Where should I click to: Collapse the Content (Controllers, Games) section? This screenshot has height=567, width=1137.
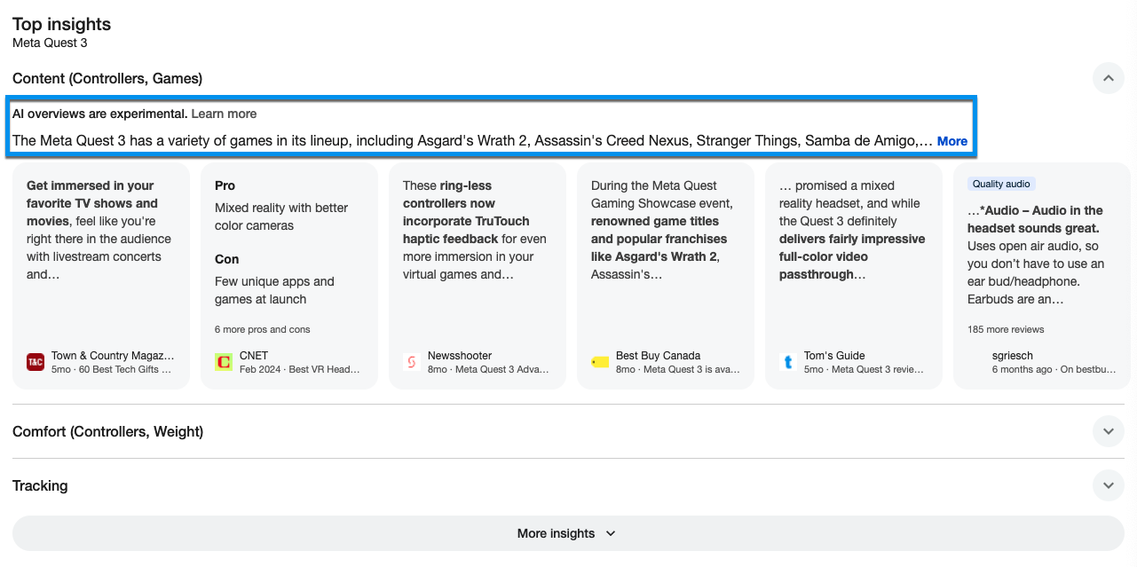coord(1108,78)
